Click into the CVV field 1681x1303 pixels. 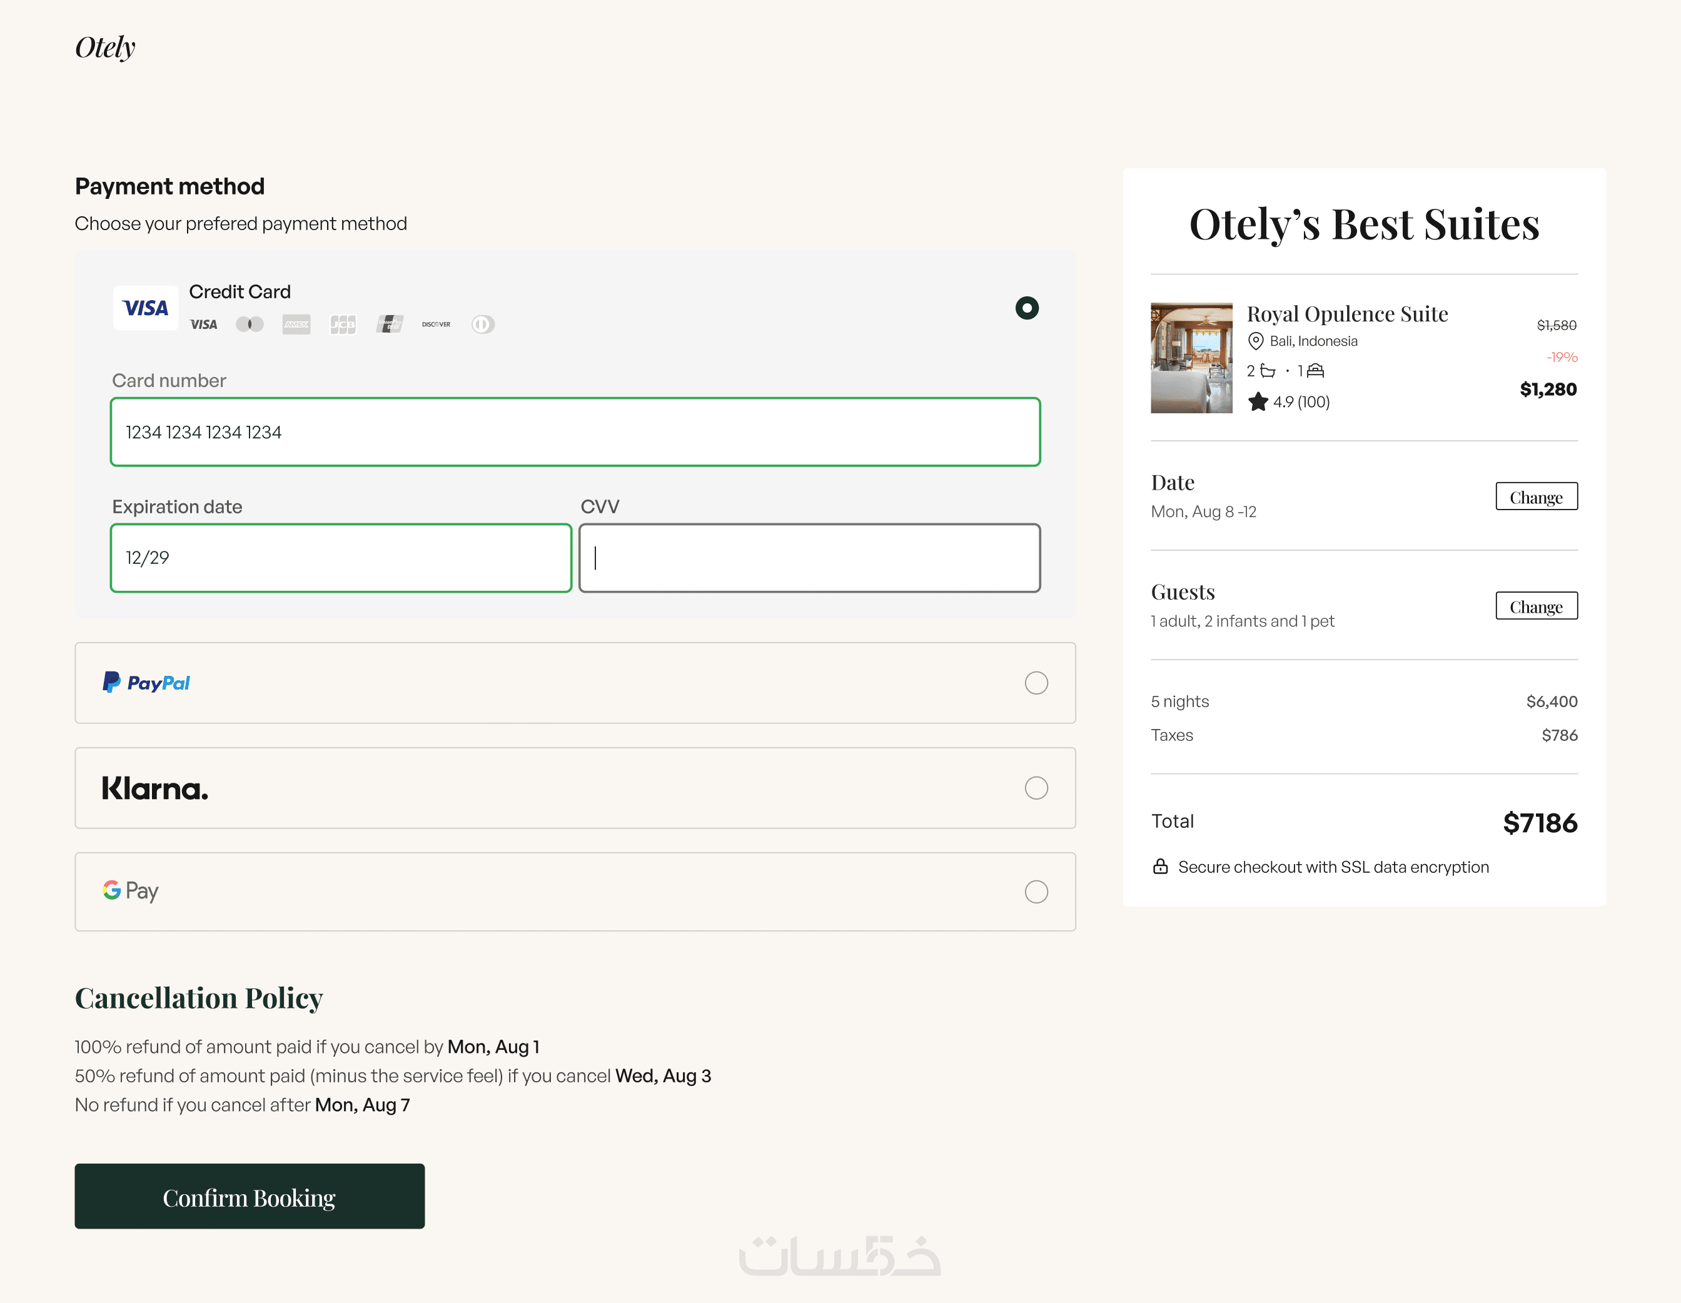click(810, 558)
